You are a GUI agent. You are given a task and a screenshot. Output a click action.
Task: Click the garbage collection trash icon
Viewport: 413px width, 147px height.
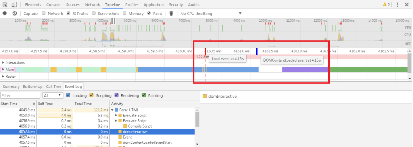[x=171, y=13]
